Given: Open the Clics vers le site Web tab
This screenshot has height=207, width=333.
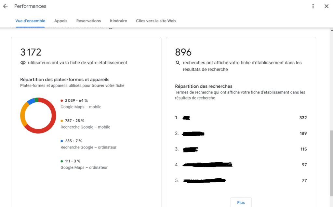Looking at the screenshot, I should [155, 20].
